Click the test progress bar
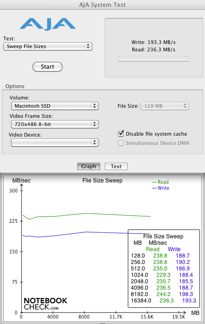The height and width of the screenshot is (324, 205). pos(154,59)
